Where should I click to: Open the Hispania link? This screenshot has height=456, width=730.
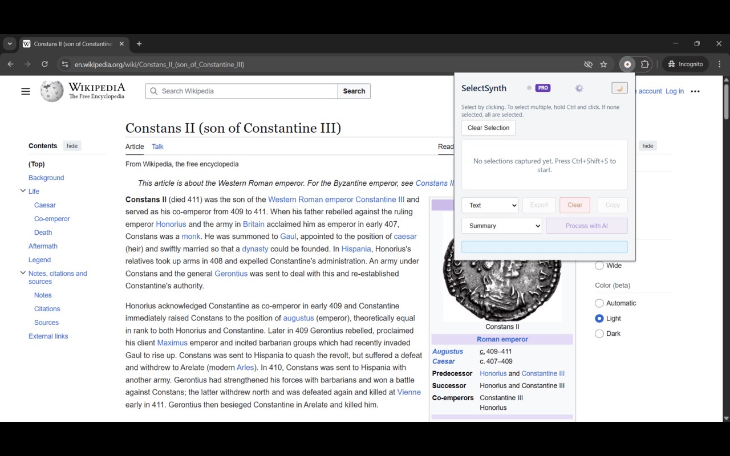tap(356, 249)
